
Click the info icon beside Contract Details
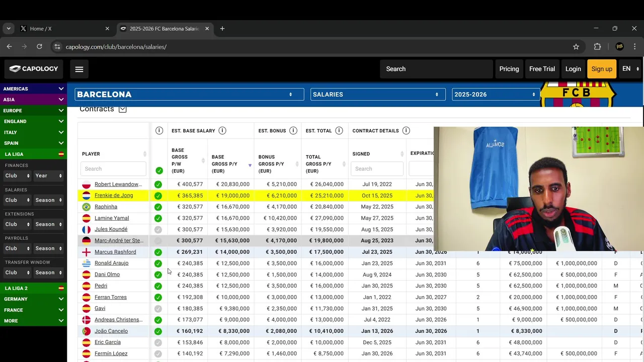[406, 131]
